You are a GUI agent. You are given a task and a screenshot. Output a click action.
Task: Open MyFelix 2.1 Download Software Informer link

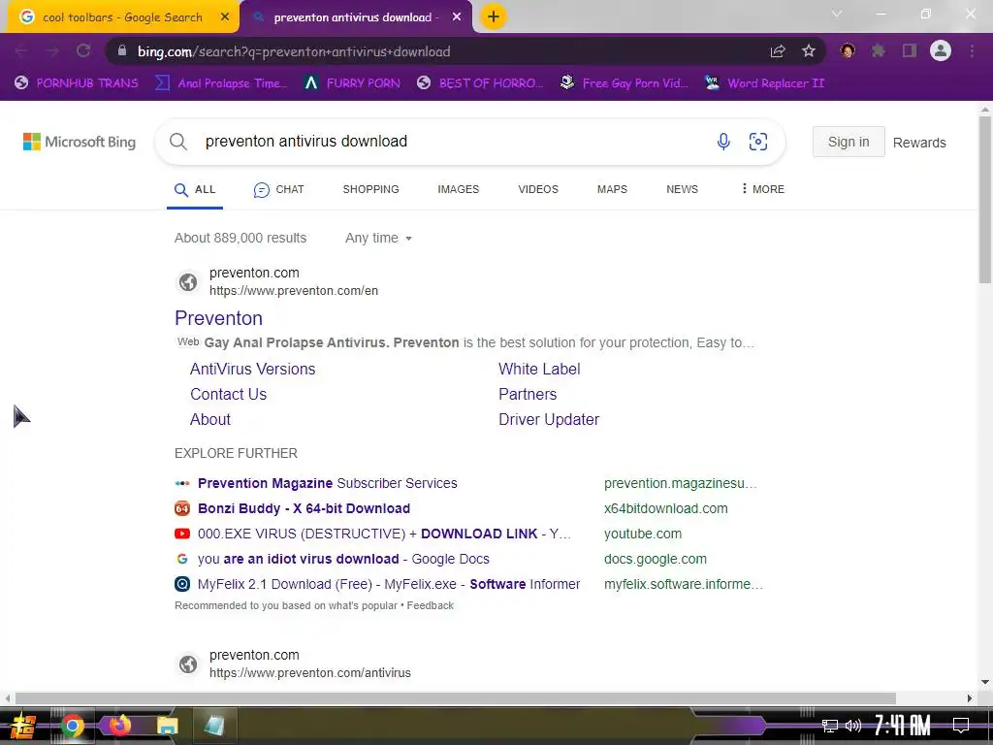coord(389,584)
